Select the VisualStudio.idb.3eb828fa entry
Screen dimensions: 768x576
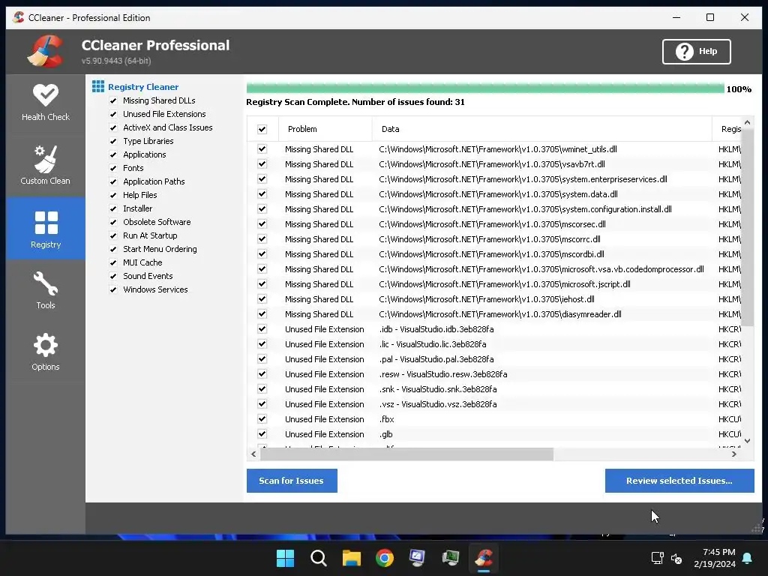tap(436, 329)
